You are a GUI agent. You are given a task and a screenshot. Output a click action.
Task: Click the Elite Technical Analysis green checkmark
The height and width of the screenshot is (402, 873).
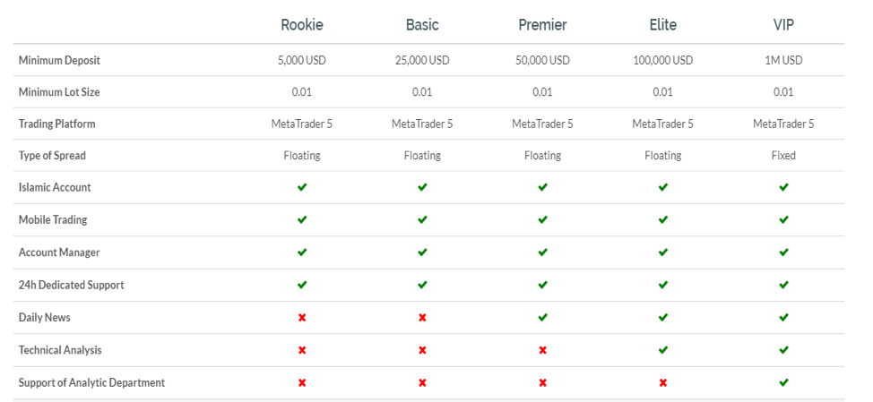tap(662, 350)
